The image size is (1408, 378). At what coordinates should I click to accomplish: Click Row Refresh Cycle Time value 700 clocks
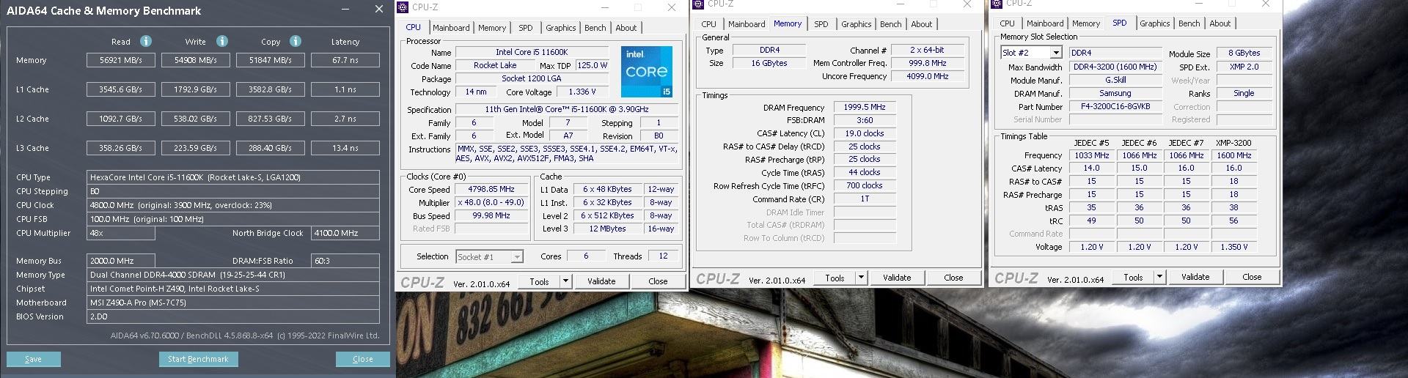[865, 185]
